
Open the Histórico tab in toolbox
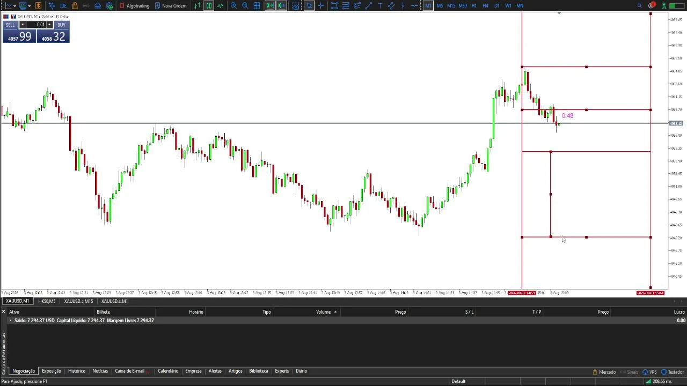(x=77, y=371)
